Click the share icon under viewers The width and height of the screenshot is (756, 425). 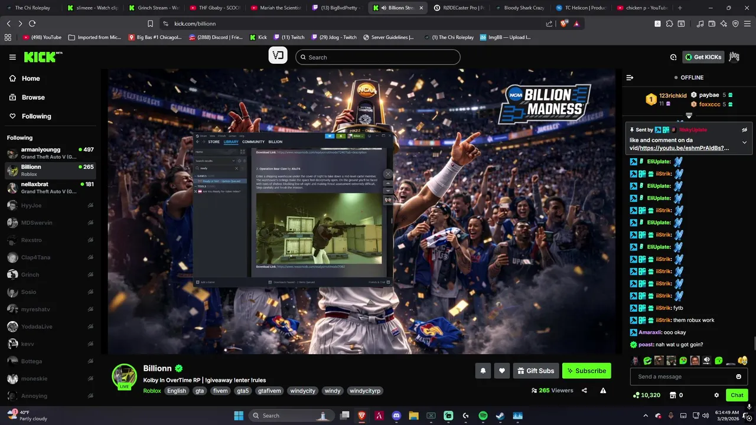[584, 390]
